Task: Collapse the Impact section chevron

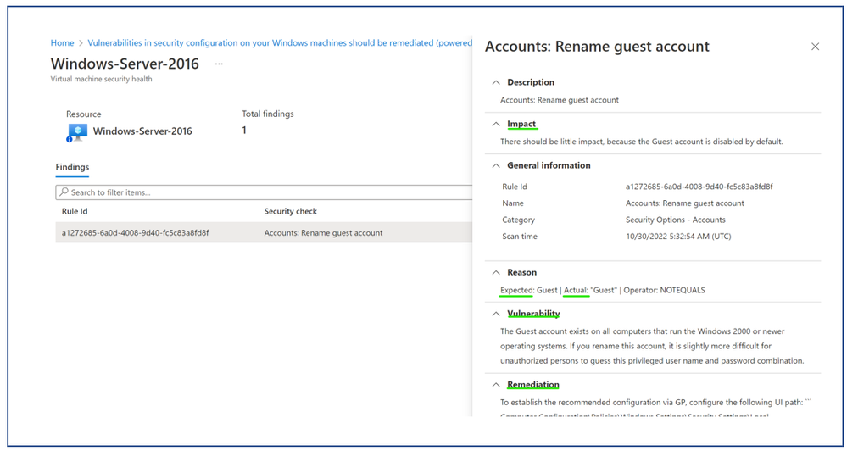Action: click(496, 125)
